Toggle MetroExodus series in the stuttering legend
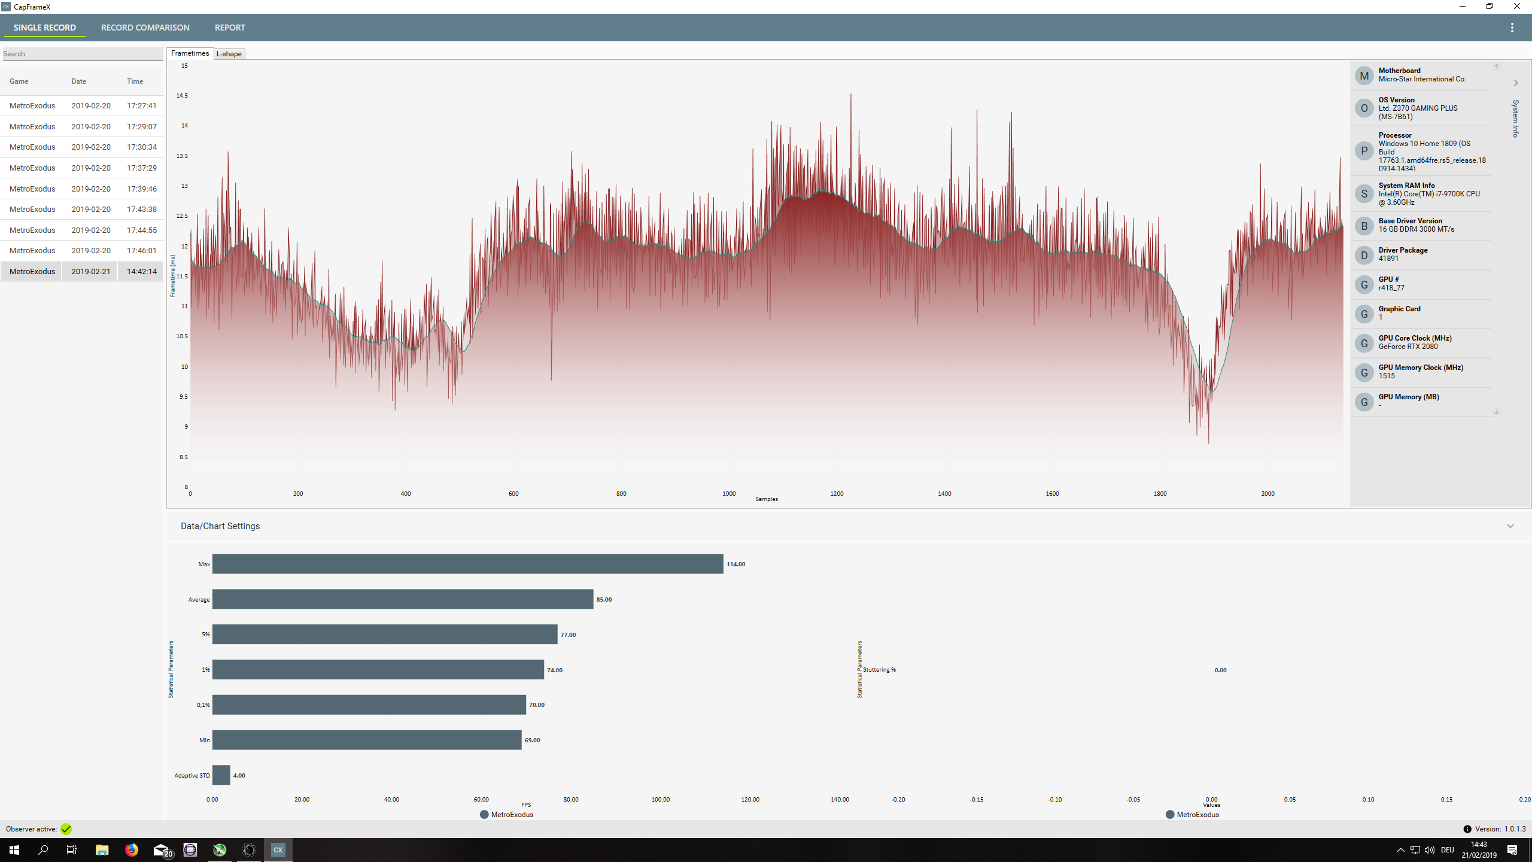Viewport: 1532px width, 862px height. [x=1192, y=815]
